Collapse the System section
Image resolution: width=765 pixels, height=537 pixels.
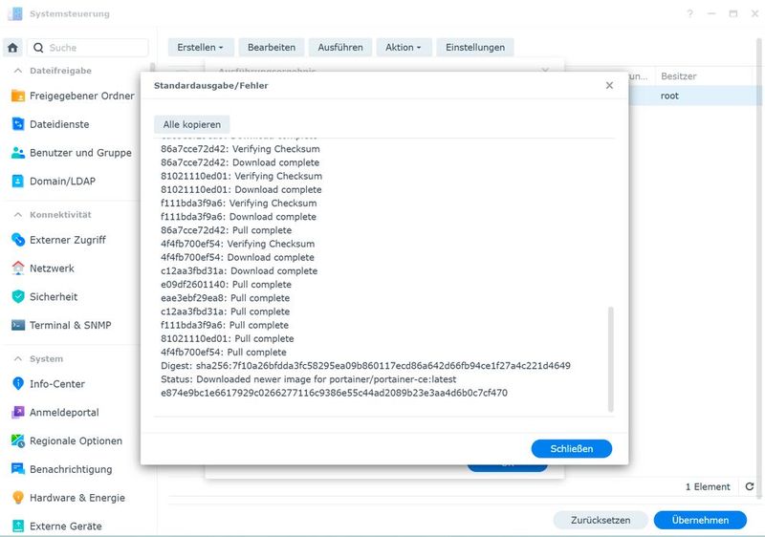(18, 358)
